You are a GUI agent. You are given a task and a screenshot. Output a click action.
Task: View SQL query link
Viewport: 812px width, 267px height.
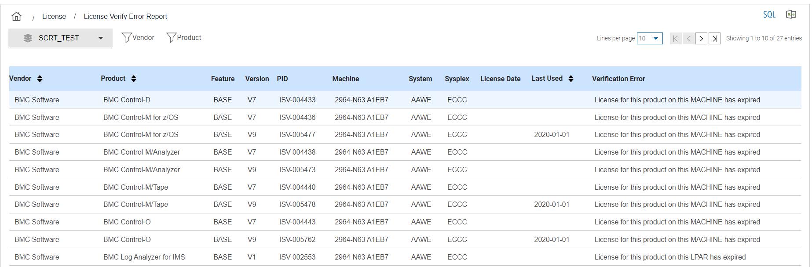coord(769,15)
